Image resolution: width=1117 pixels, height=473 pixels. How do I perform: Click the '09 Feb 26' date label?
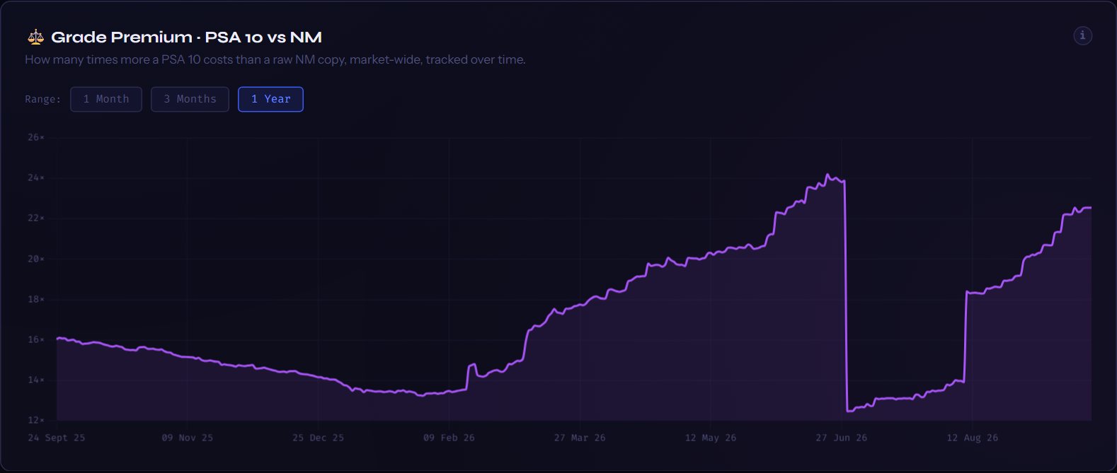[449, 438]
